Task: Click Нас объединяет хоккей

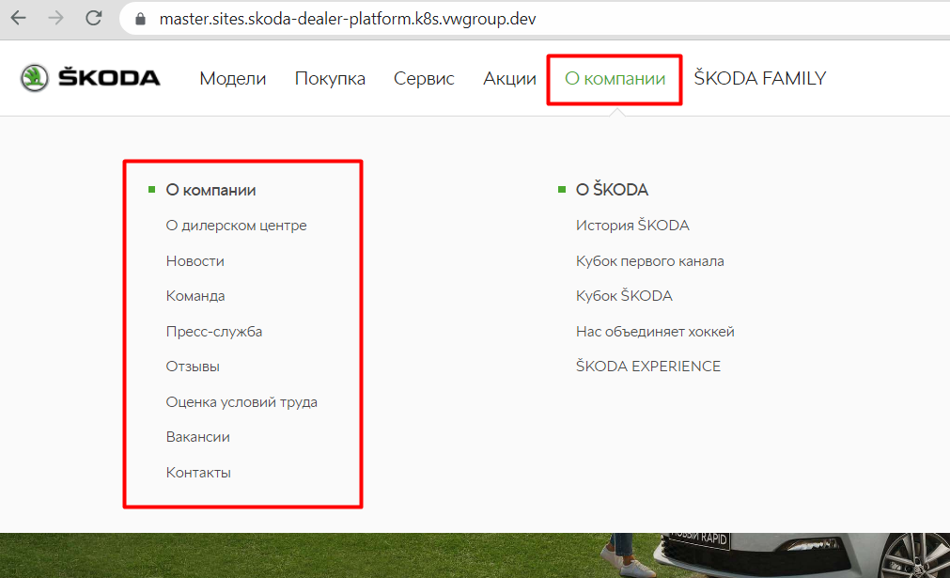Action: tap(655, 332)
